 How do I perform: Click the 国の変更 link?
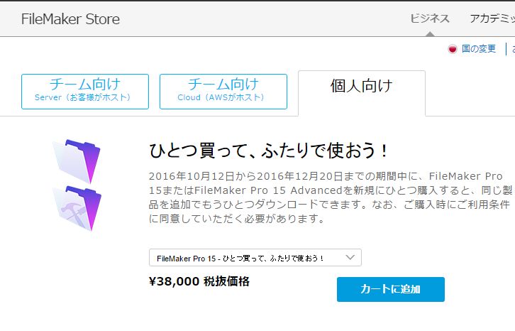(x=479, y=49)
